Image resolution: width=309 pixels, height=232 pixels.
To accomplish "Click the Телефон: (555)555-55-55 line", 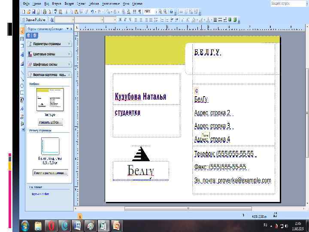I will (224, 154).
